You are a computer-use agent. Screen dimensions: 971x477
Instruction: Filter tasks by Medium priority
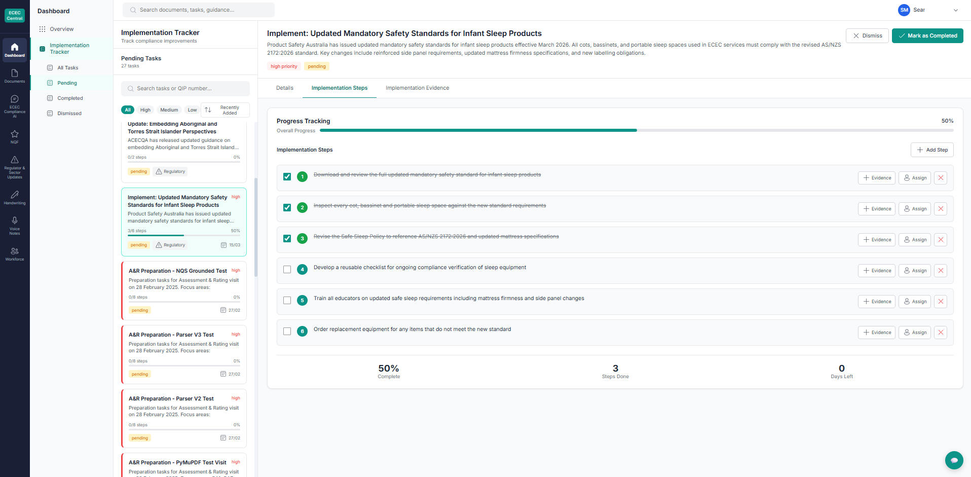(169, 110)
